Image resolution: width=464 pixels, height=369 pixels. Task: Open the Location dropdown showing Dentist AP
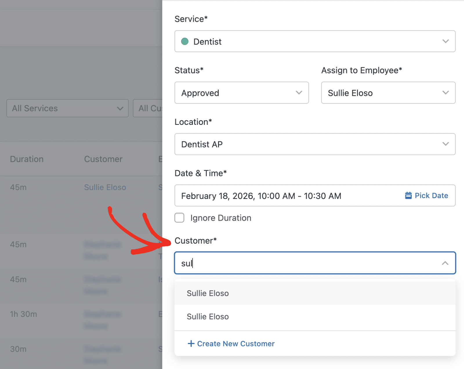click(315, 144)
